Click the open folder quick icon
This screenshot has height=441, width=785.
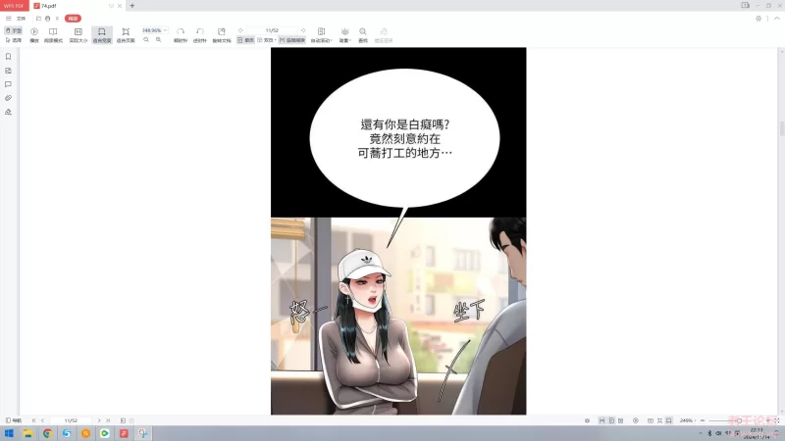click(38, 19)
